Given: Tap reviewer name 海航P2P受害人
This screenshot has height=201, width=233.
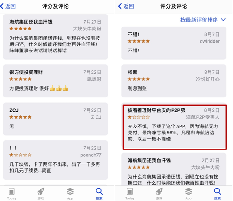Looking at the screenshot, I should pos(203,117).
